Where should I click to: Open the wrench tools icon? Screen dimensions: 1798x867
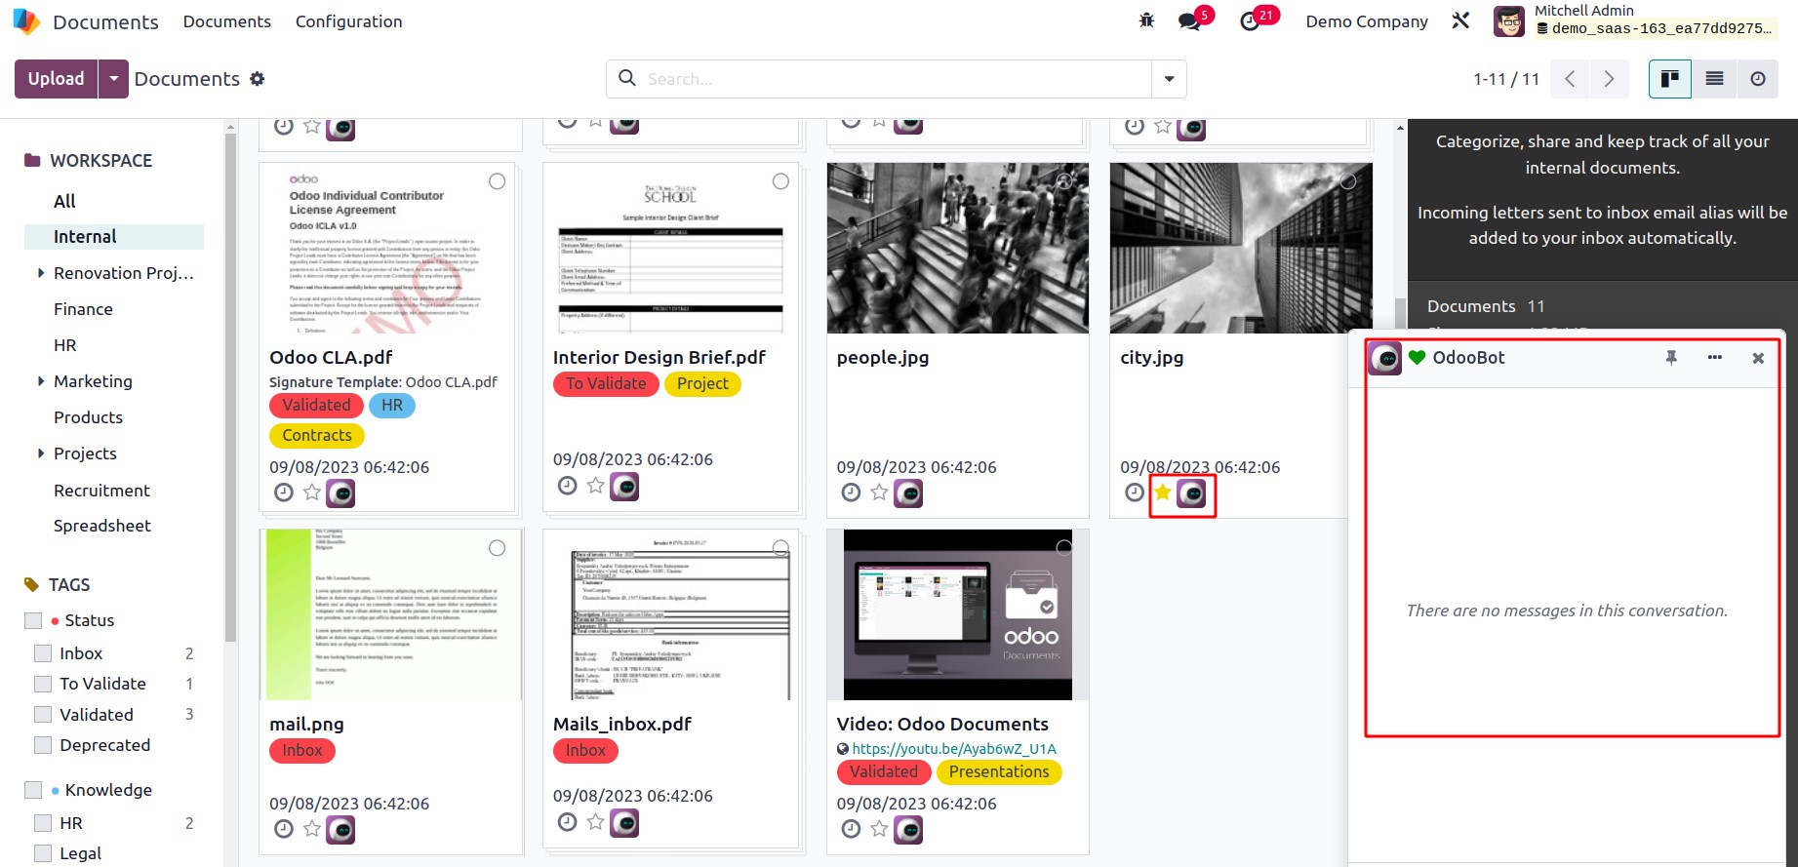coord(1460,20)
